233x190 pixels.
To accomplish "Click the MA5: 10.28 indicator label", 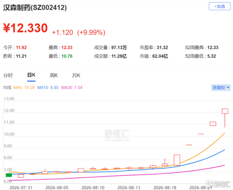I will pyautogui.click(x=24, y=88).
